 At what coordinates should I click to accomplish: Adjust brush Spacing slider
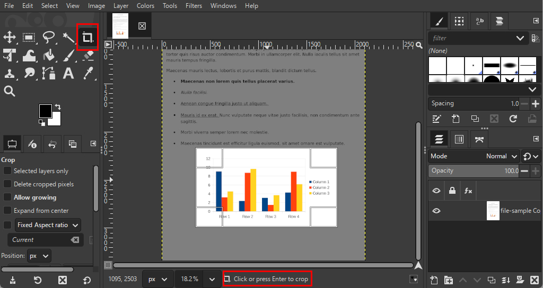pyautogui.click(x=474, y=103)
